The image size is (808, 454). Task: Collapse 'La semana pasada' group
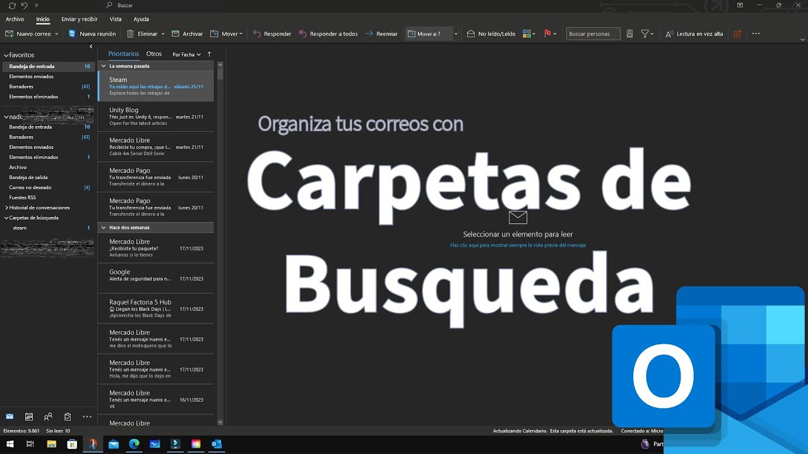[104, 66]
